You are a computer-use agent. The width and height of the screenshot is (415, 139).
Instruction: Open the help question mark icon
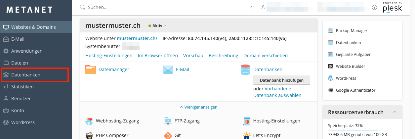(374, 7)
